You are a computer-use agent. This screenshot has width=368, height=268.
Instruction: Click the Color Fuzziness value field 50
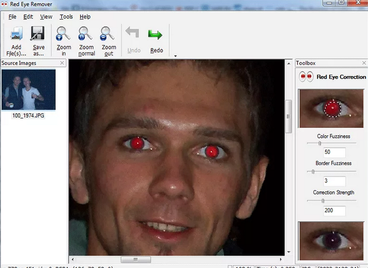[334, 152]
